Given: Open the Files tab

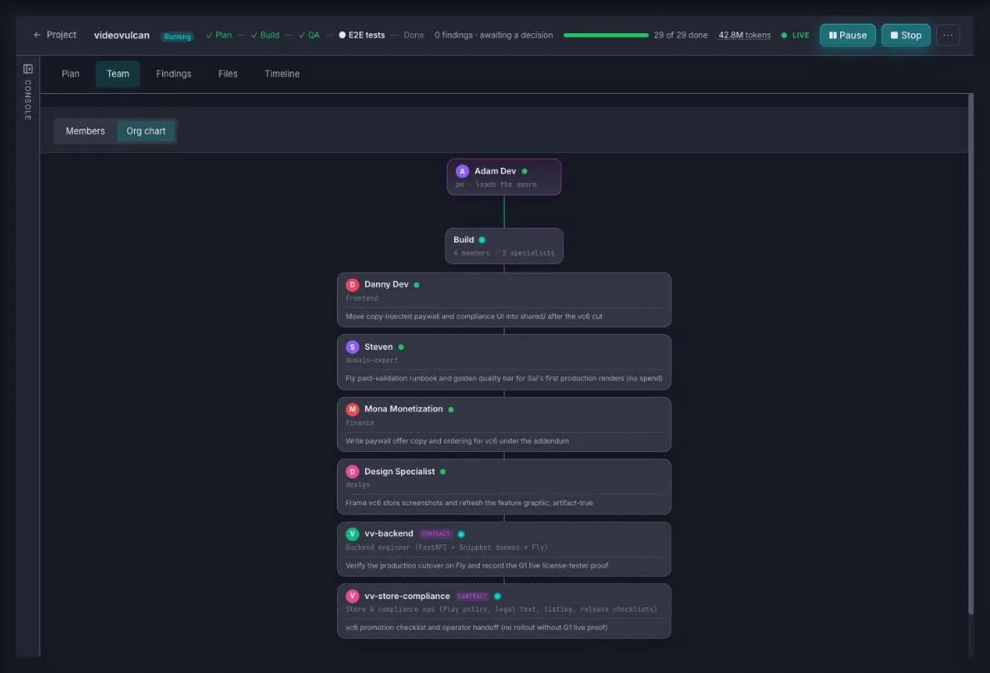Looking at the screenshot, I should 228,74.
